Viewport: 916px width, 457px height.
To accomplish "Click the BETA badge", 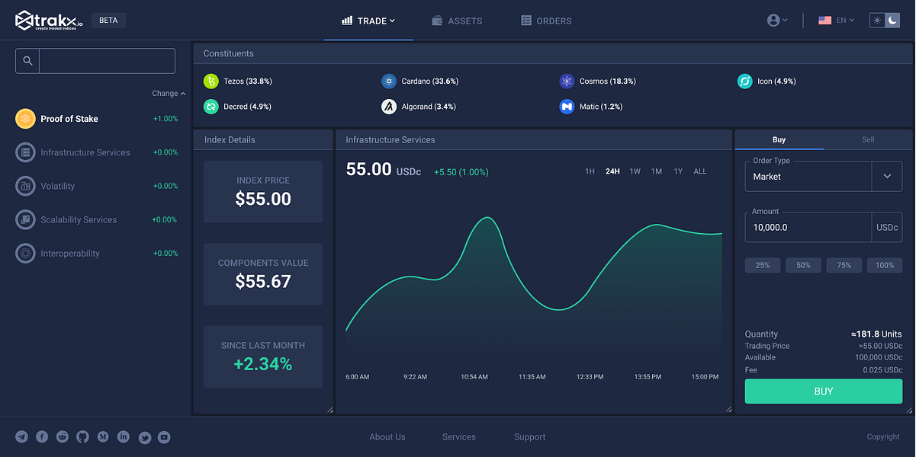I will pos(108,21).
